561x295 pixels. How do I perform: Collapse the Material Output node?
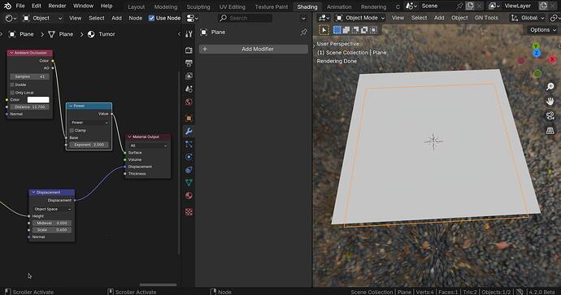(129, 137)
